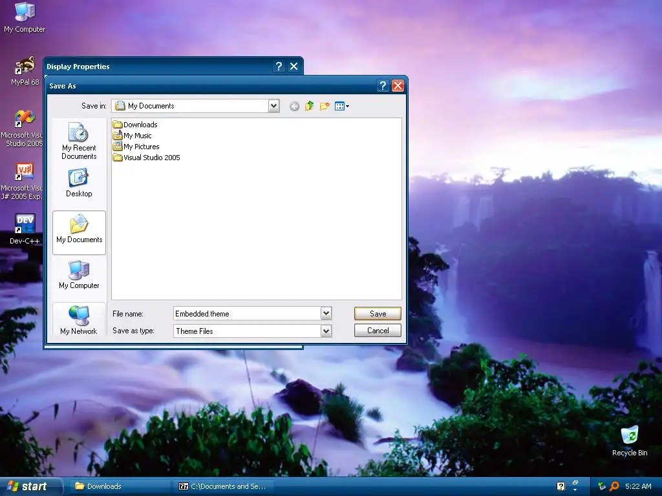Screen dimensions: 662x496
Task: Switch to C:\Documents and Se… taskbar window
Action: click(223, 486)
